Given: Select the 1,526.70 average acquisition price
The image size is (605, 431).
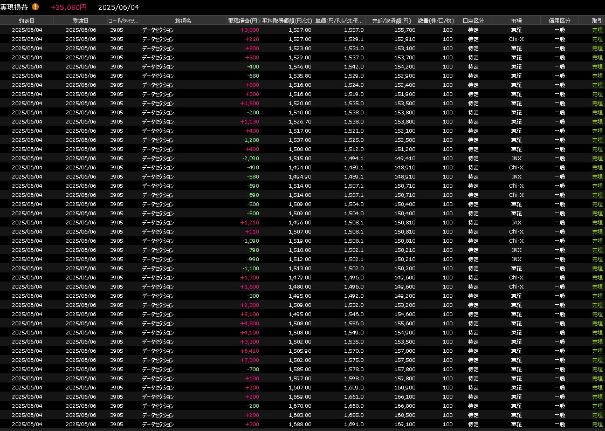Looking at the screenshot, I should coord(300,121).
